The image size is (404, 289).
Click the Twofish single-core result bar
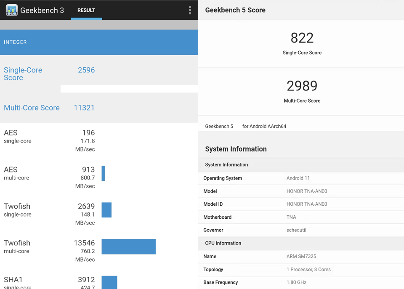106,210
